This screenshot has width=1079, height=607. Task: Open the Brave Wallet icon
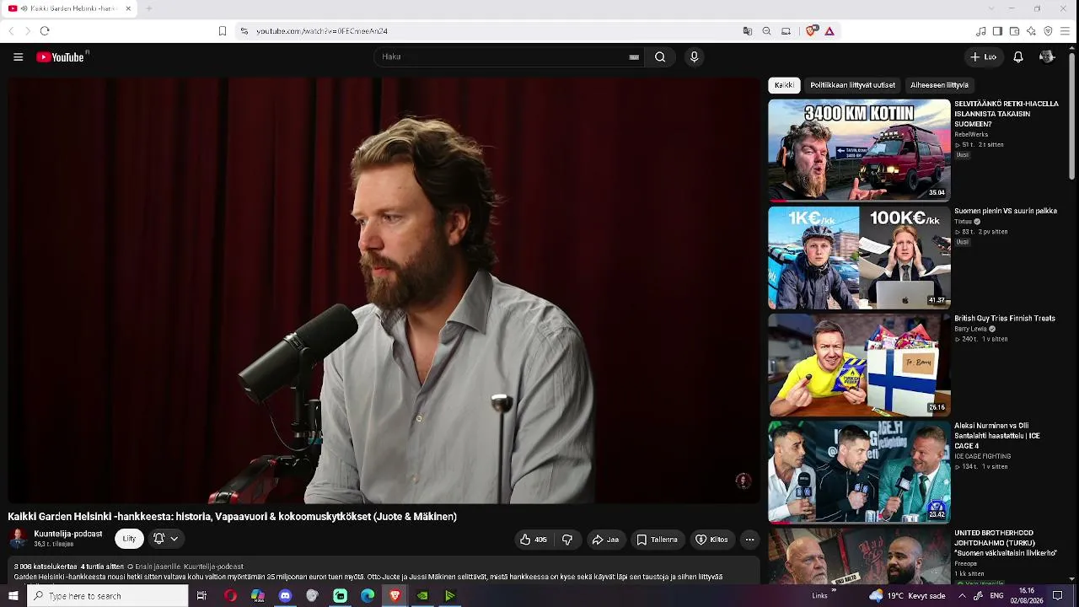coord(1014,31)
